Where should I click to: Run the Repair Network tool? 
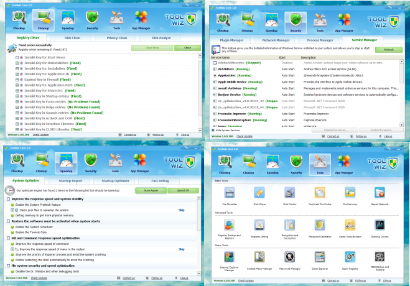(x=380, y=193)
